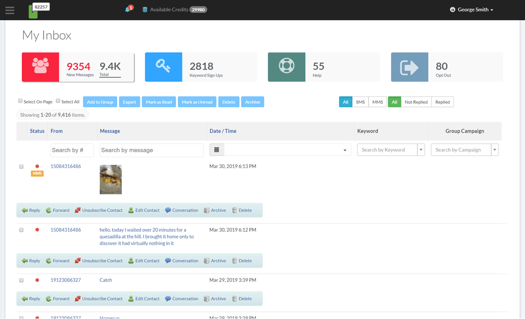This screenshot has height=319, width=525.
Task: Reply to the quesadilla message
Action: tap(31, 261)
